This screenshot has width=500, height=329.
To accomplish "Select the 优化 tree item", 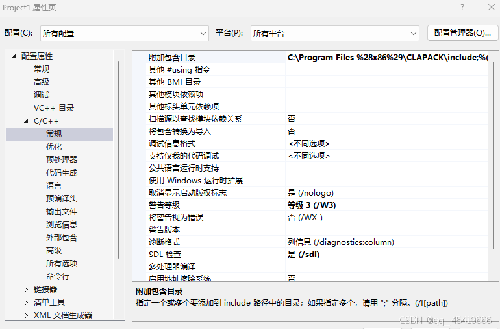I will click(x=54, y=147).
